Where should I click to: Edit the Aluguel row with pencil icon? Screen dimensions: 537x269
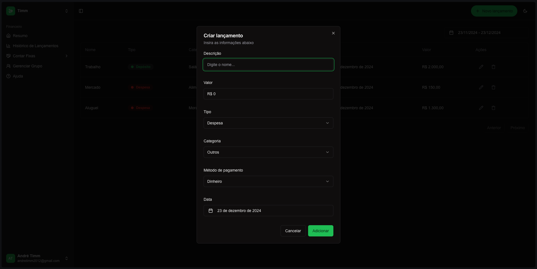coord(481,108)
